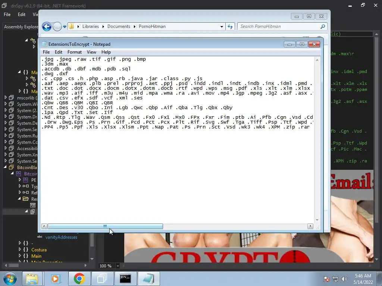The width and height of the screenshot is (382, 286).
Task: Click Notepad's vertical scroll up arrow
Action: tap(317, 60)
